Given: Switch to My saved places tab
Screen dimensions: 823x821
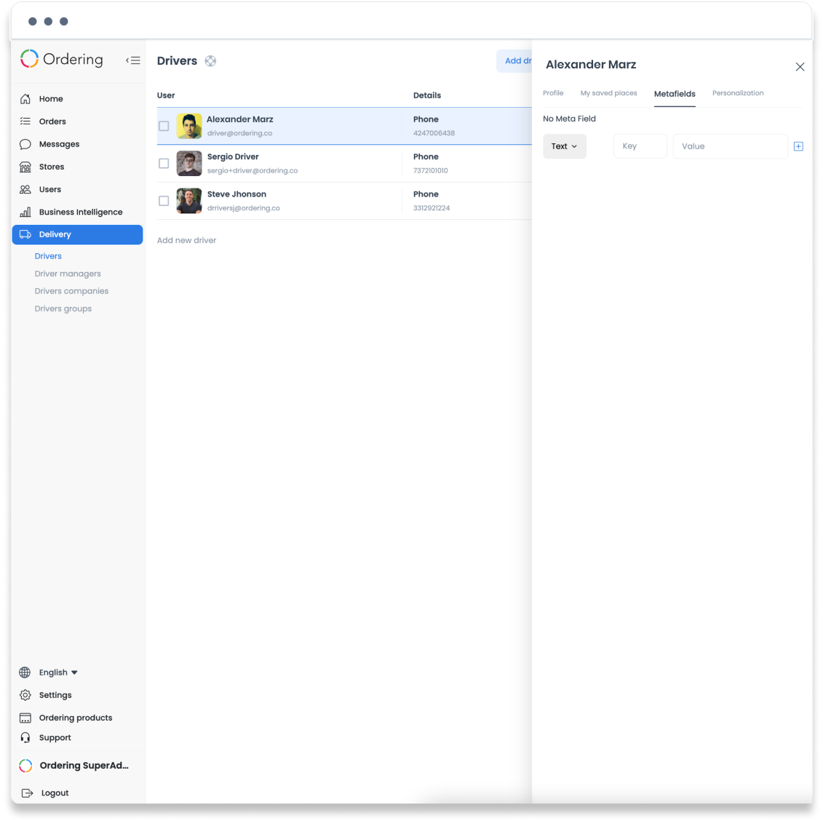Looking at the screenshot, I should tap(608, 93).
